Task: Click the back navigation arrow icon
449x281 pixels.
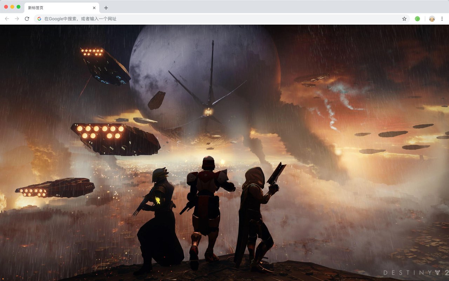Action: 6,19
